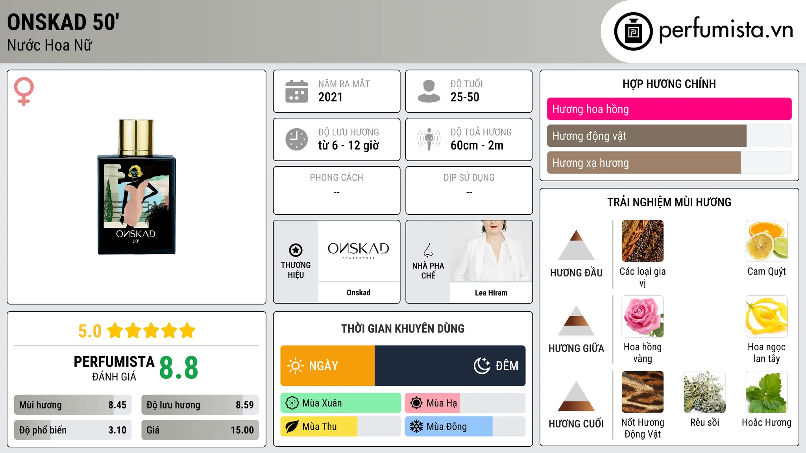Click the snowflake icon for Mùa Đông
This screenshot has height=453, width=806.
(x=416, y=427)
